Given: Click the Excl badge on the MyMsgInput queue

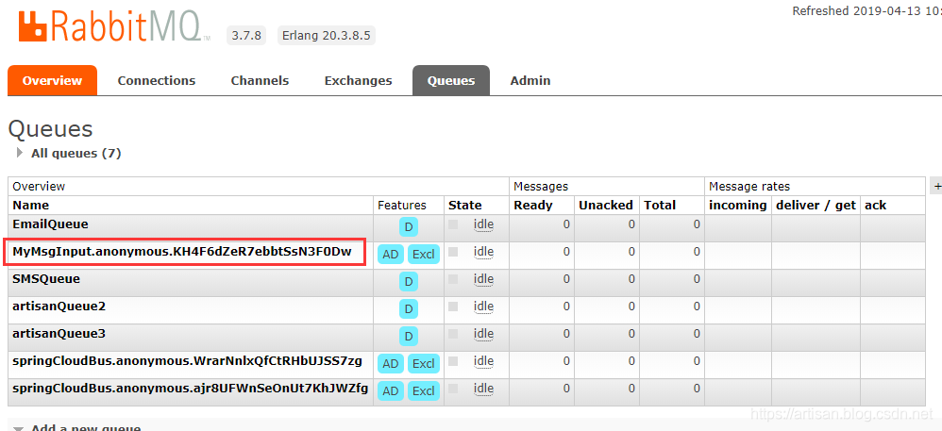Looking at the screenshot, I should click(x=424, y=255).
